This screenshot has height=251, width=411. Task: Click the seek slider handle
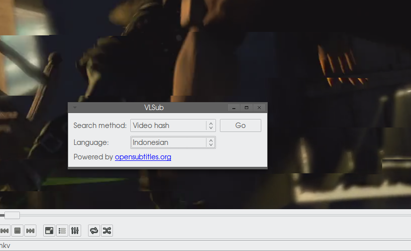(x=12, y=215)
